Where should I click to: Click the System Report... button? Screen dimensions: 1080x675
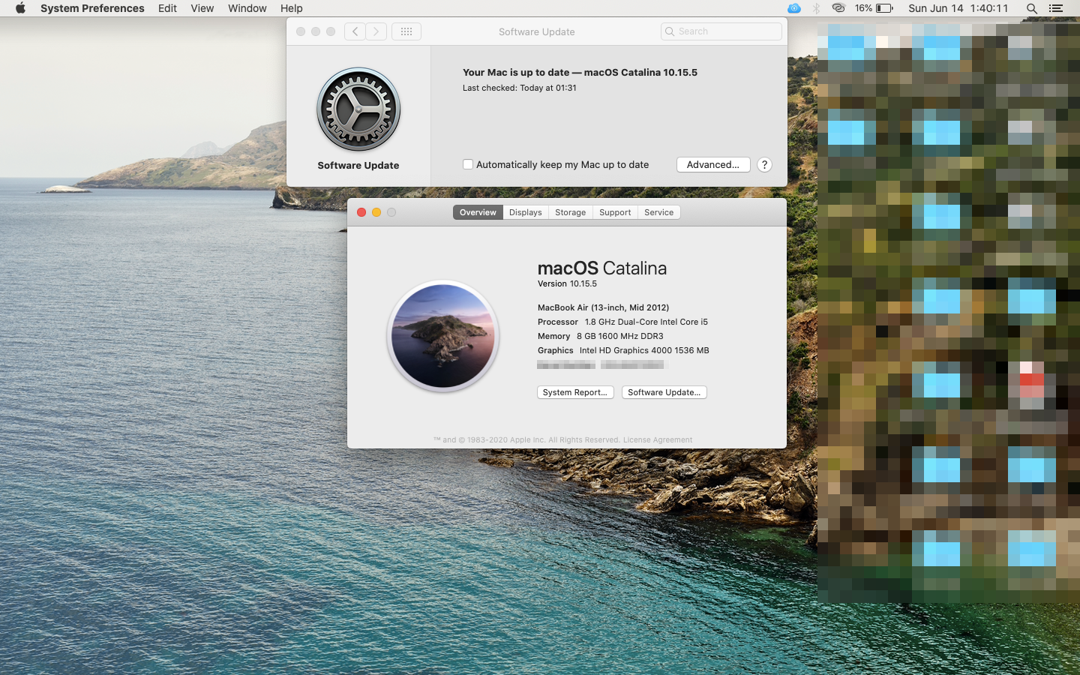[575, 392]
